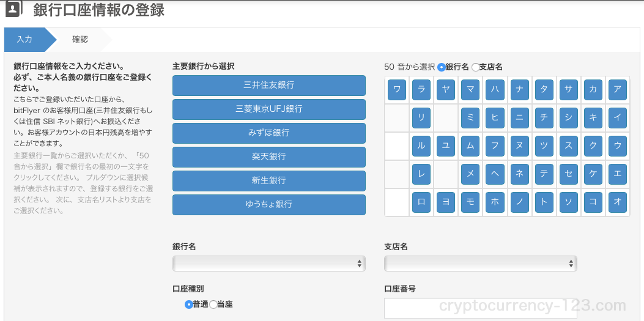
Task: Tap the ヒ kana key
Action: coord(495,118)
